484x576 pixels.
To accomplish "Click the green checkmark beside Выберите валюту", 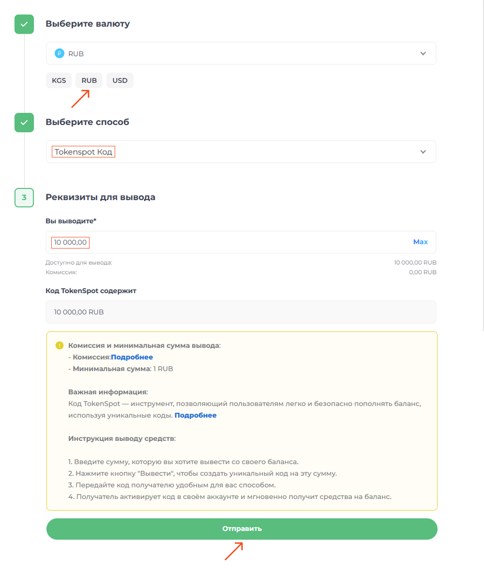I will coord(24,24).
